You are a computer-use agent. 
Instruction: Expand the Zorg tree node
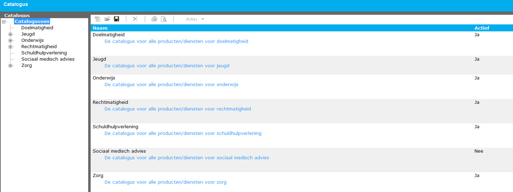tap(10, 66)
